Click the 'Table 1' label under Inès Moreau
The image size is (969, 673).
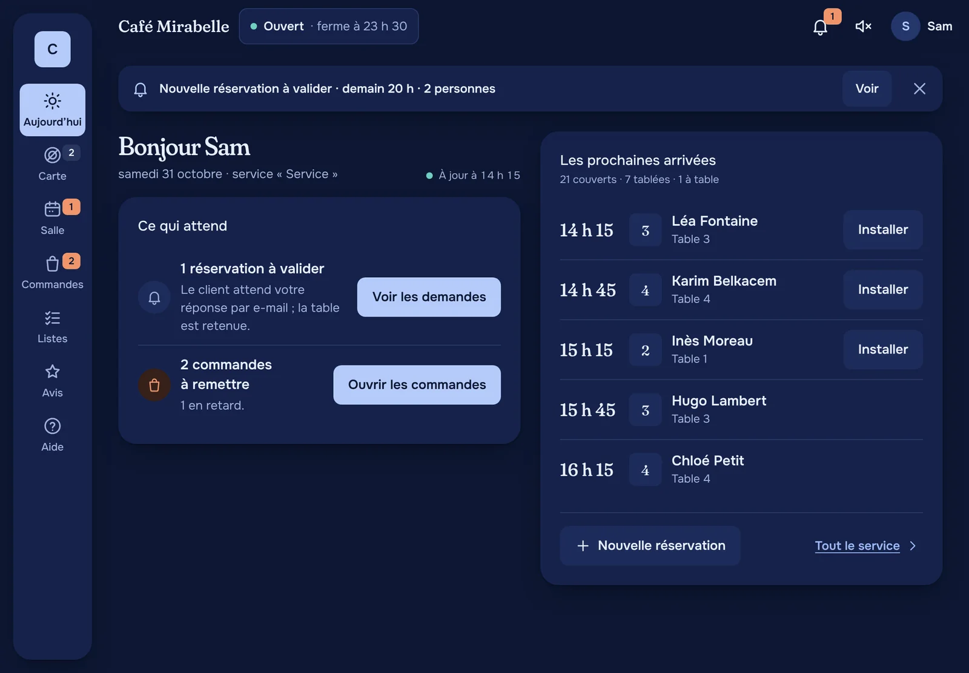(689, 359)
